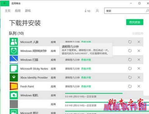
Task: Open 查看详情 for Microsoft Sticky Notes
Action: click(86, 69)
